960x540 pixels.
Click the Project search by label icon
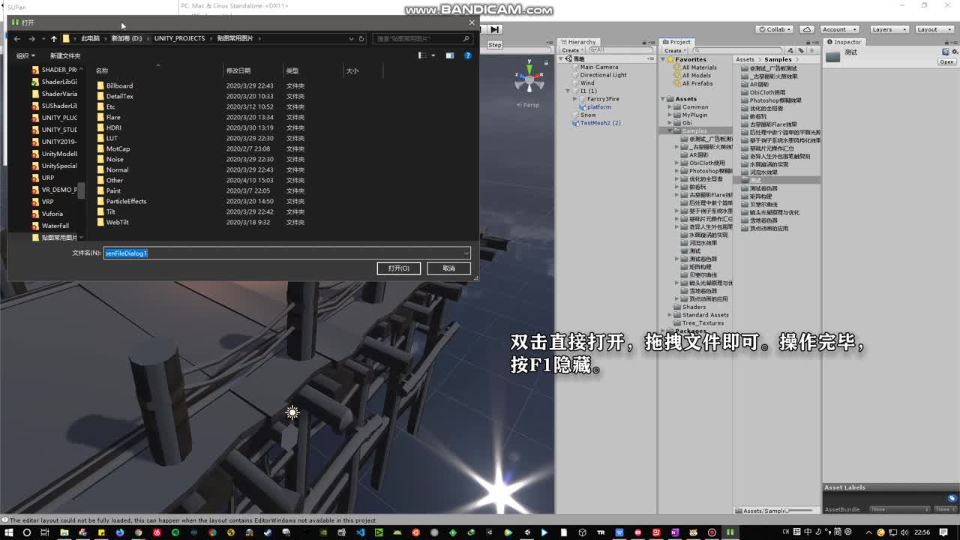[x=800, y=50]
